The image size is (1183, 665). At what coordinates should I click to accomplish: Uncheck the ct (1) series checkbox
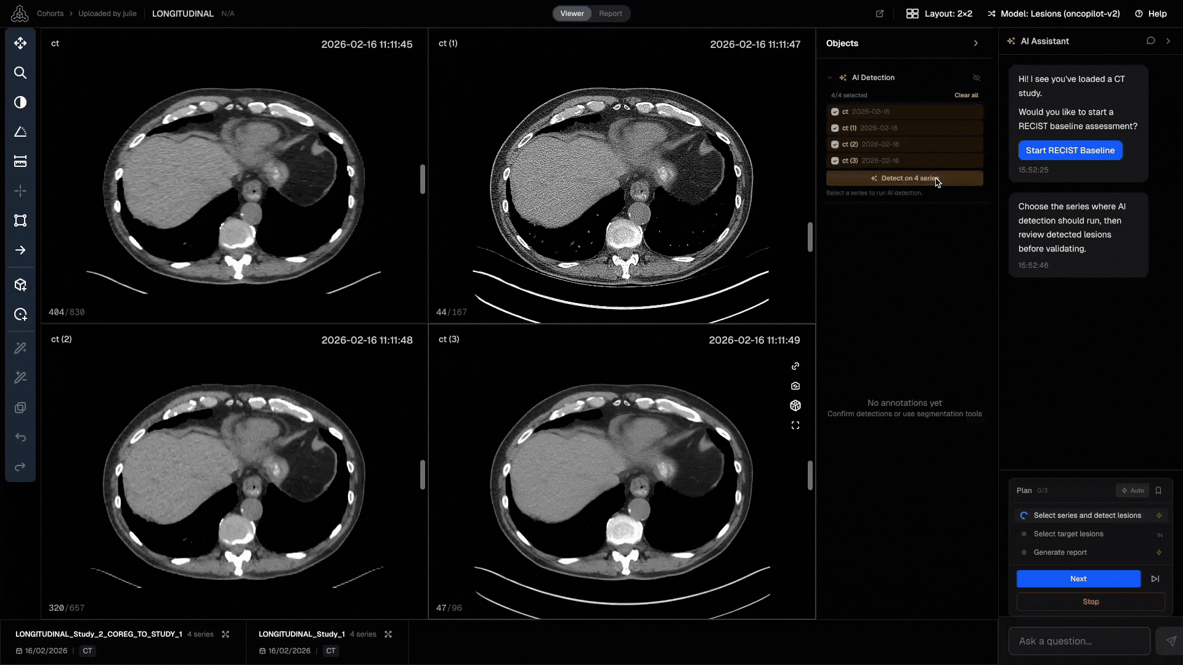tap(835, 128)
